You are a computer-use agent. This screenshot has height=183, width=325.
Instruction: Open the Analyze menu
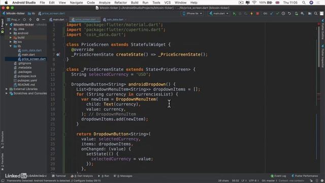(x=105, y=3)
